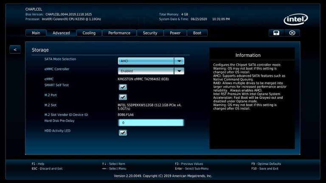This screenshot has height=183, width=326.
Task: Click Enter - Select Sub-Menu hint
Action: (192, 169)
